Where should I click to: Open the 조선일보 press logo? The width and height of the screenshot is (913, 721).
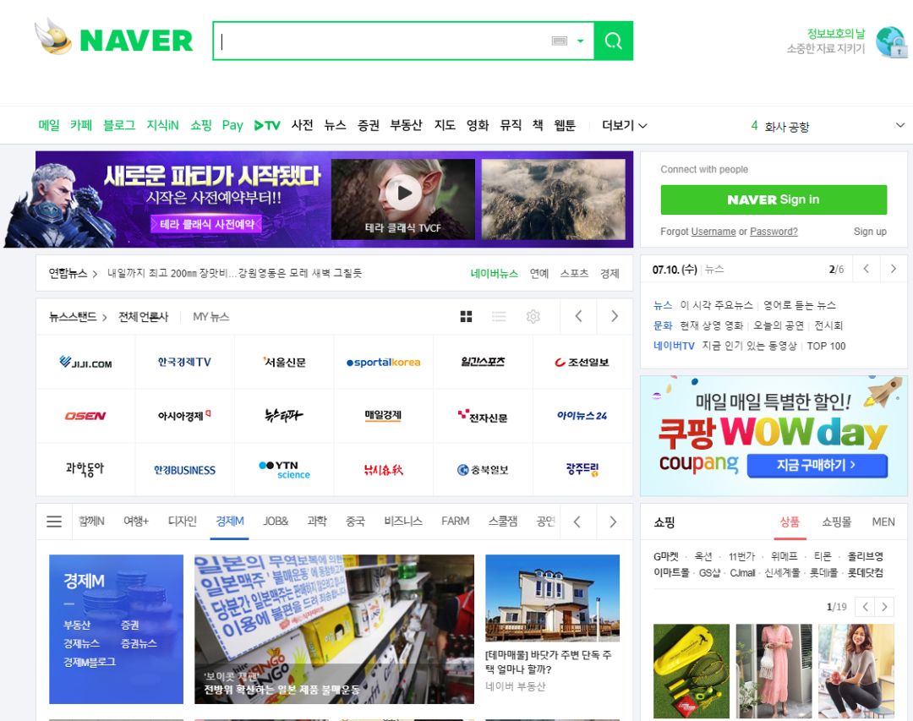pyautogui.click(x=582, y=363)
